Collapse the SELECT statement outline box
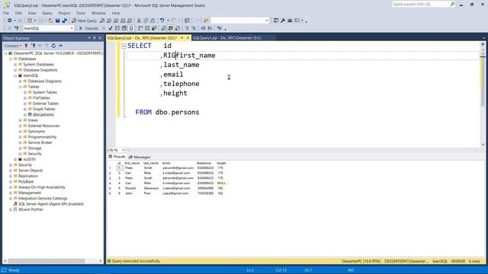The height and width of the screenshot is (274, 488). 124,46
